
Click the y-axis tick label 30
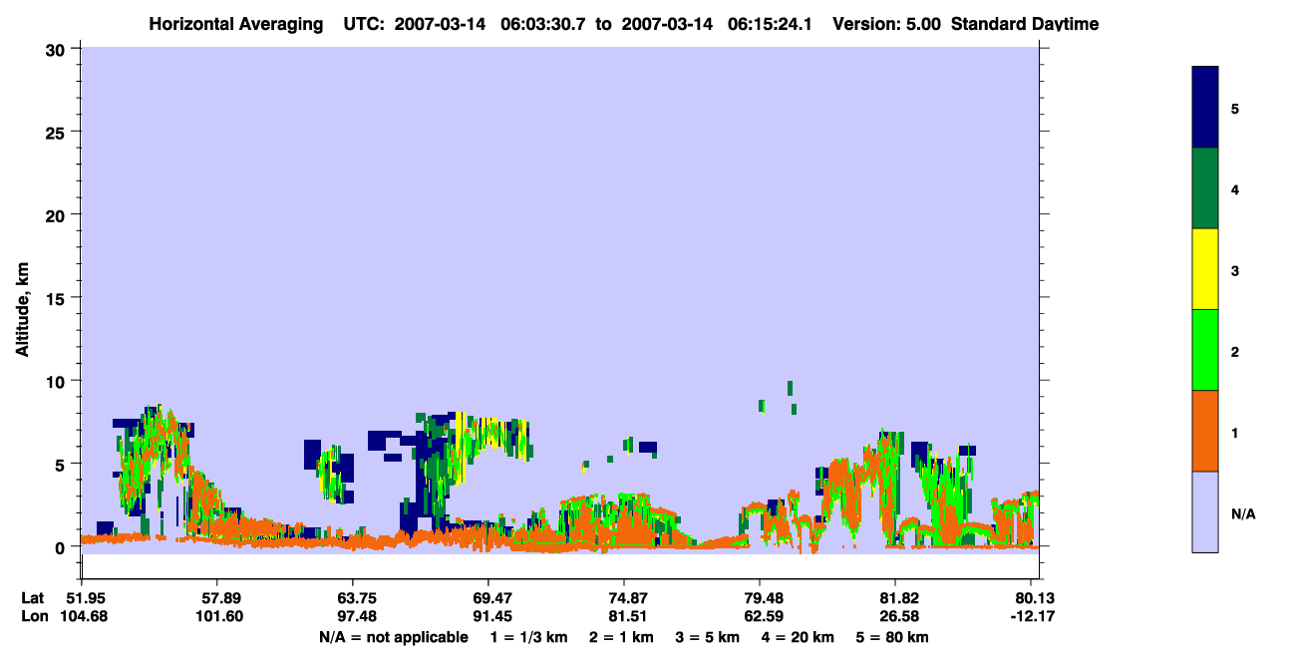56,49
